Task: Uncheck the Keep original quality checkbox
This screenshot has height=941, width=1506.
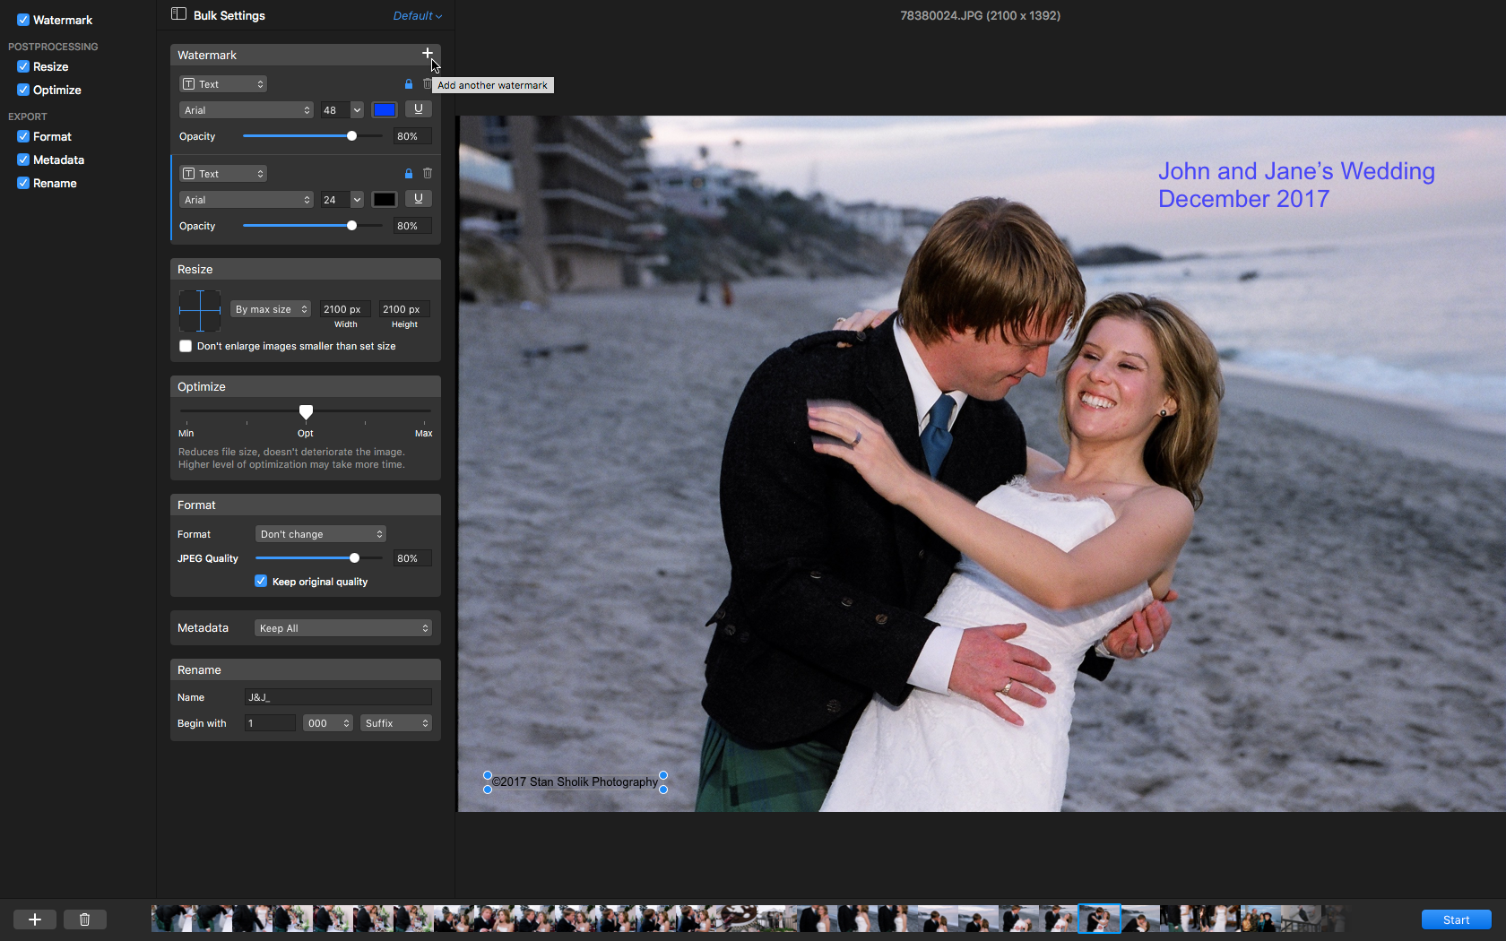Action: coord(261,582)
